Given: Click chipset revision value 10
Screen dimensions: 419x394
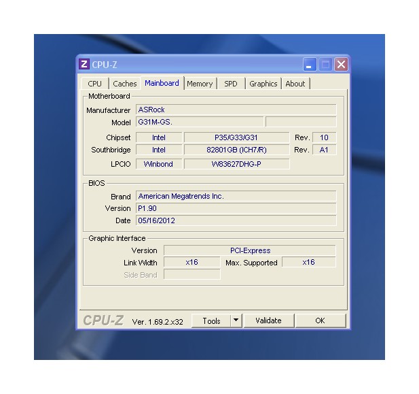Looking at the screenshot, I should coord(324,137).
